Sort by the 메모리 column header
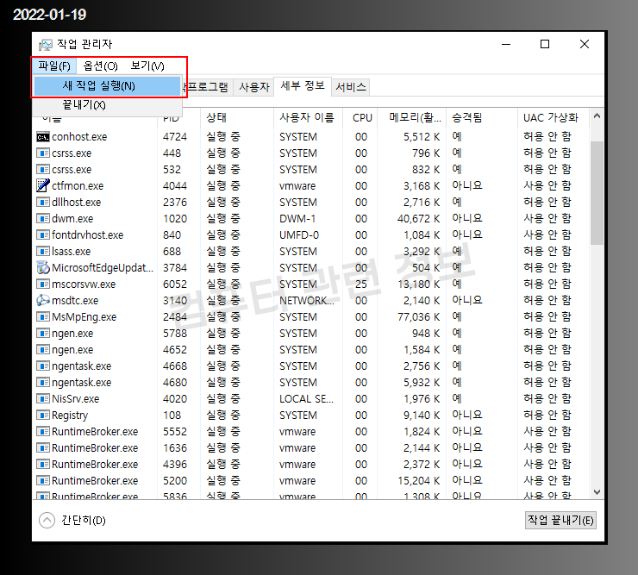 [412, 117]
